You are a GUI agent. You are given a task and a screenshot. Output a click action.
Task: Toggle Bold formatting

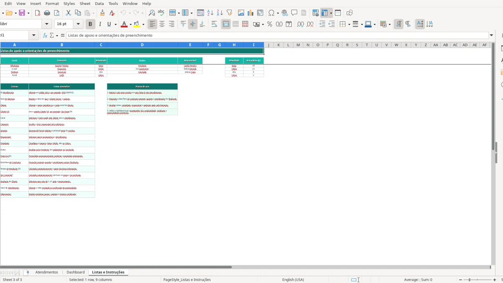point(90,24)
